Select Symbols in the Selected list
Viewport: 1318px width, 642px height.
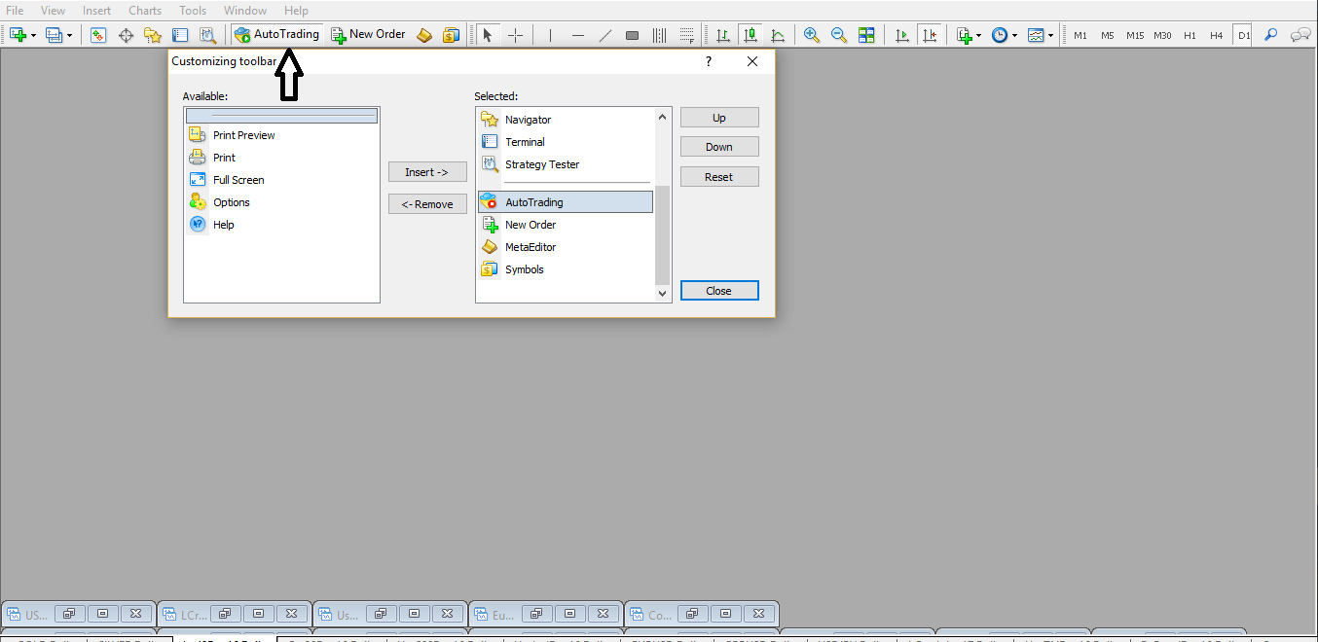[566, 269]
